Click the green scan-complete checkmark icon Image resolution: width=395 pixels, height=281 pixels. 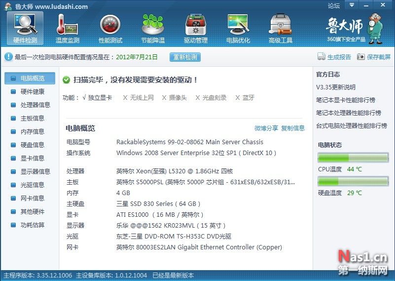[x=66, y=80]
